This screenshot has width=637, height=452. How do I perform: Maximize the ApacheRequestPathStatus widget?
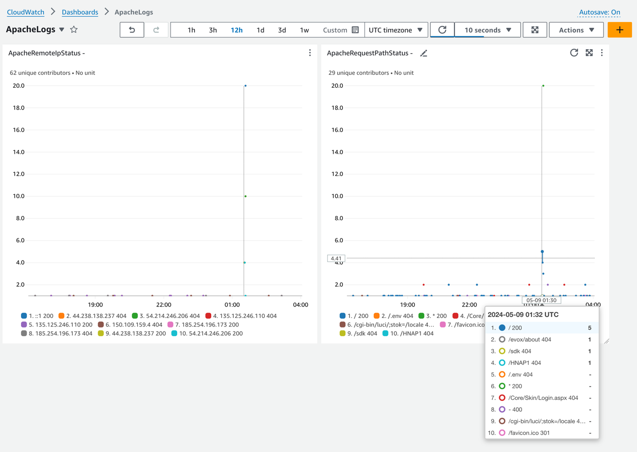(x=589, y=53)
